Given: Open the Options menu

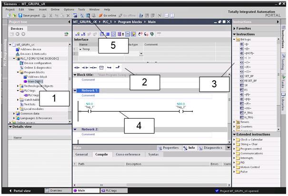Looking at the screenshot, I should [x=69, y=10].
